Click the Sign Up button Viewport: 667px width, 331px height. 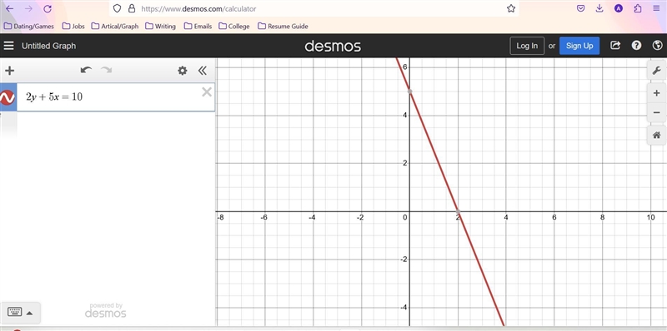coord(579,46)
